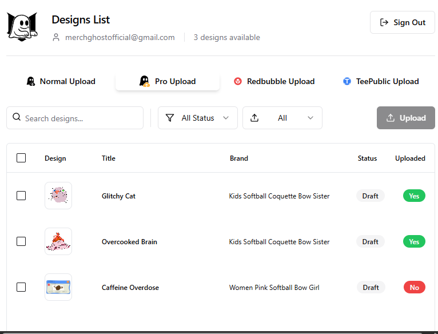
Task: Click the magnifier icon in search box
Action: pos(17,117)
